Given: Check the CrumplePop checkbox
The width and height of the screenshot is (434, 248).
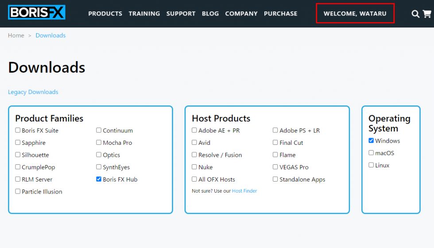Looking at the screenshot, I should point(18,167).
